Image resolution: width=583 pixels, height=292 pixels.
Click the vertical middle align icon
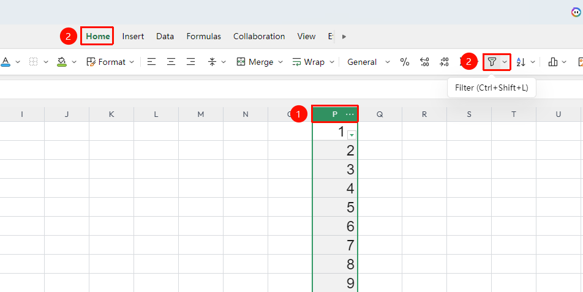click(213, 62)
